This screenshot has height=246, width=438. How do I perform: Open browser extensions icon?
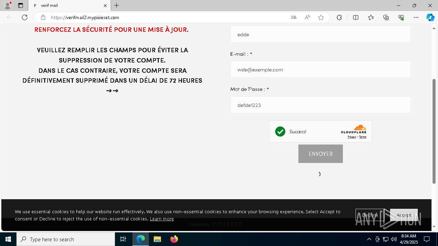point(339,17)
